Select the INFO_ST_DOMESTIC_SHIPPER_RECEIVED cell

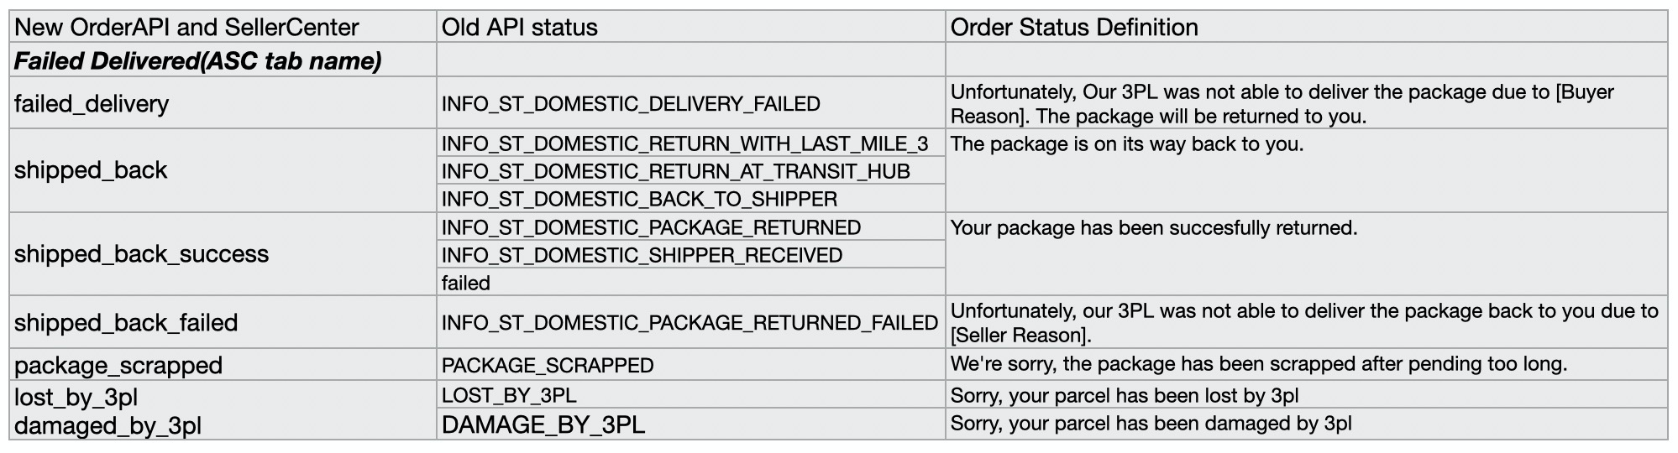(x=691, y=255)
